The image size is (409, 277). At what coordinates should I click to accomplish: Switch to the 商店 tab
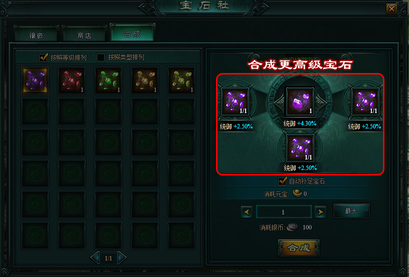(x=85, y=35)
